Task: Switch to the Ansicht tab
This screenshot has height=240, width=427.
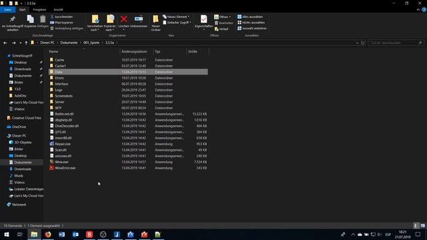Action: coord(58,9)
